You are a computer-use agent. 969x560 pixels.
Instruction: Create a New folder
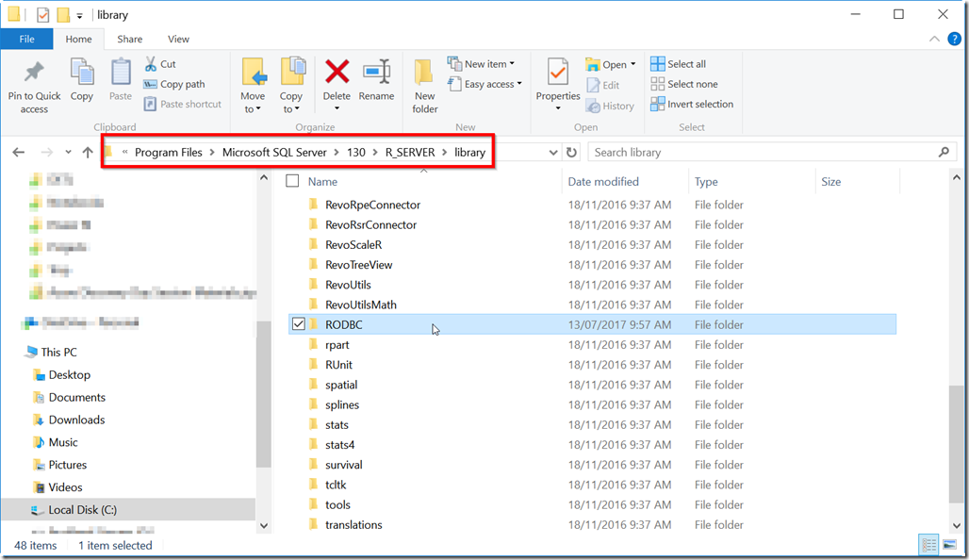point(424,86)
